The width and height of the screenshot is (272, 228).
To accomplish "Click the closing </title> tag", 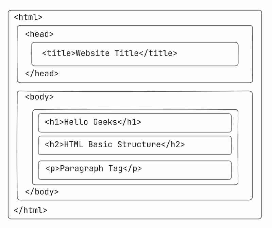I will tap(158, 53).
